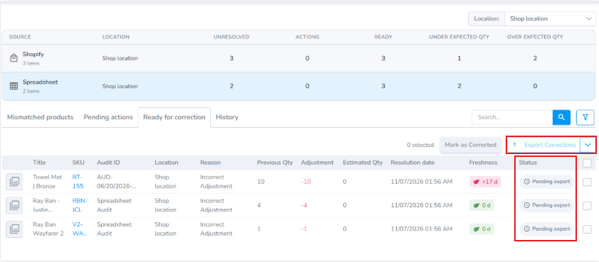This screenshot has height=262, width=599.
Task: Switch to the Pending actions tab
Action: point(108,117)
